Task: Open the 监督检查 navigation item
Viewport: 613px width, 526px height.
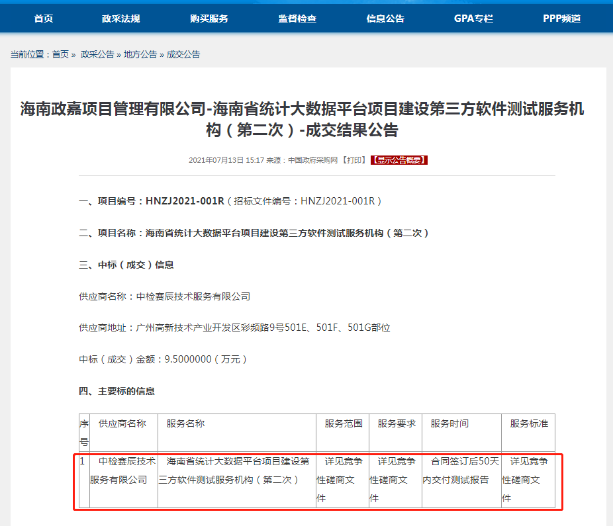Action: pyautogui.click(x=297, y=19)
